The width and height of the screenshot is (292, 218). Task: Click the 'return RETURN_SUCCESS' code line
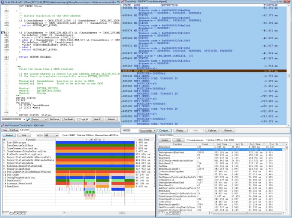click(x=35, y=57)
